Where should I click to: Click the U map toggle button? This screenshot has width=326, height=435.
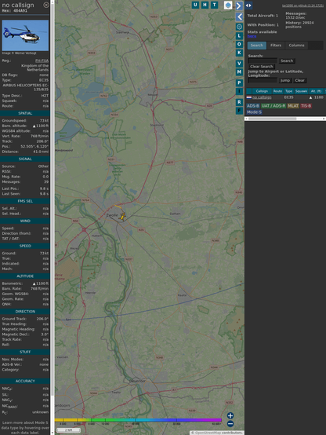pos(195,5)
